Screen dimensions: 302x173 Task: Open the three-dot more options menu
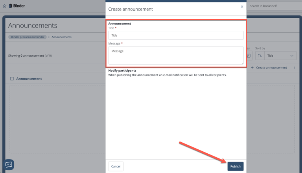[x=295, y=68]
